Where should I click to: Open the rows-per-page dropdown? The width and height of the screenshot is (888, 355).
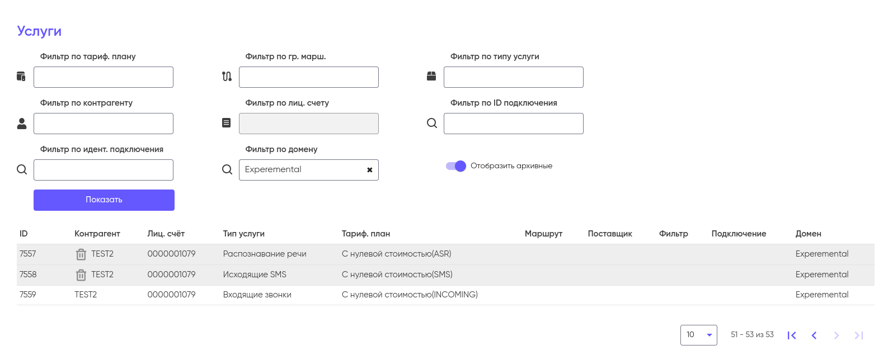[x=698, y=335]
